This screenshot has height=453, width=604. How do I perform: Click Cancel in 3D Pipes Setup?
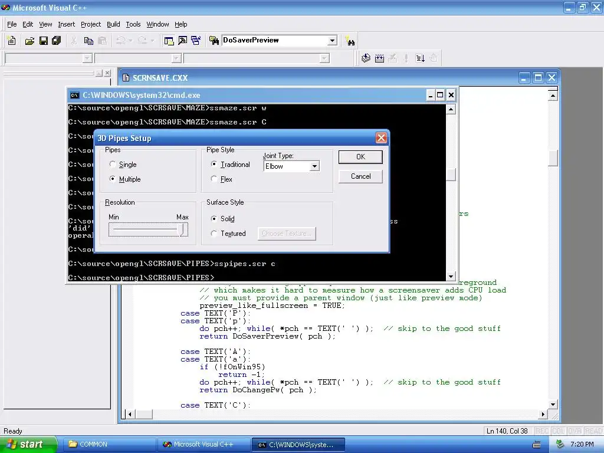click(x=360, y=176)
